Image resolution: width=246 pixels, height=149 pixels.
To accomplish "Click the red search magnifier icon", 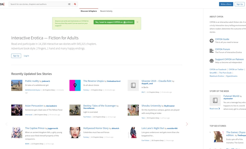I will (75, 4).
